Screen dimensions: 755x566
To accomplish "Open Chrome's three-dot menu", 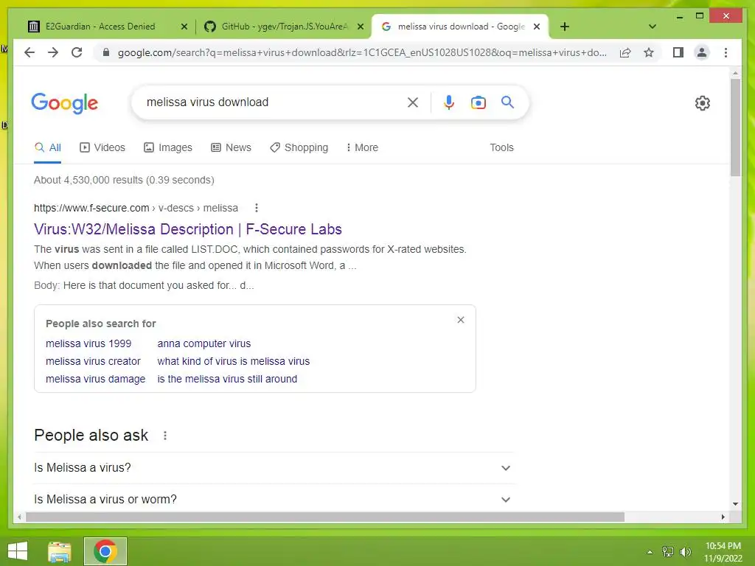I will pyautogui.click(x=726, y=52).
